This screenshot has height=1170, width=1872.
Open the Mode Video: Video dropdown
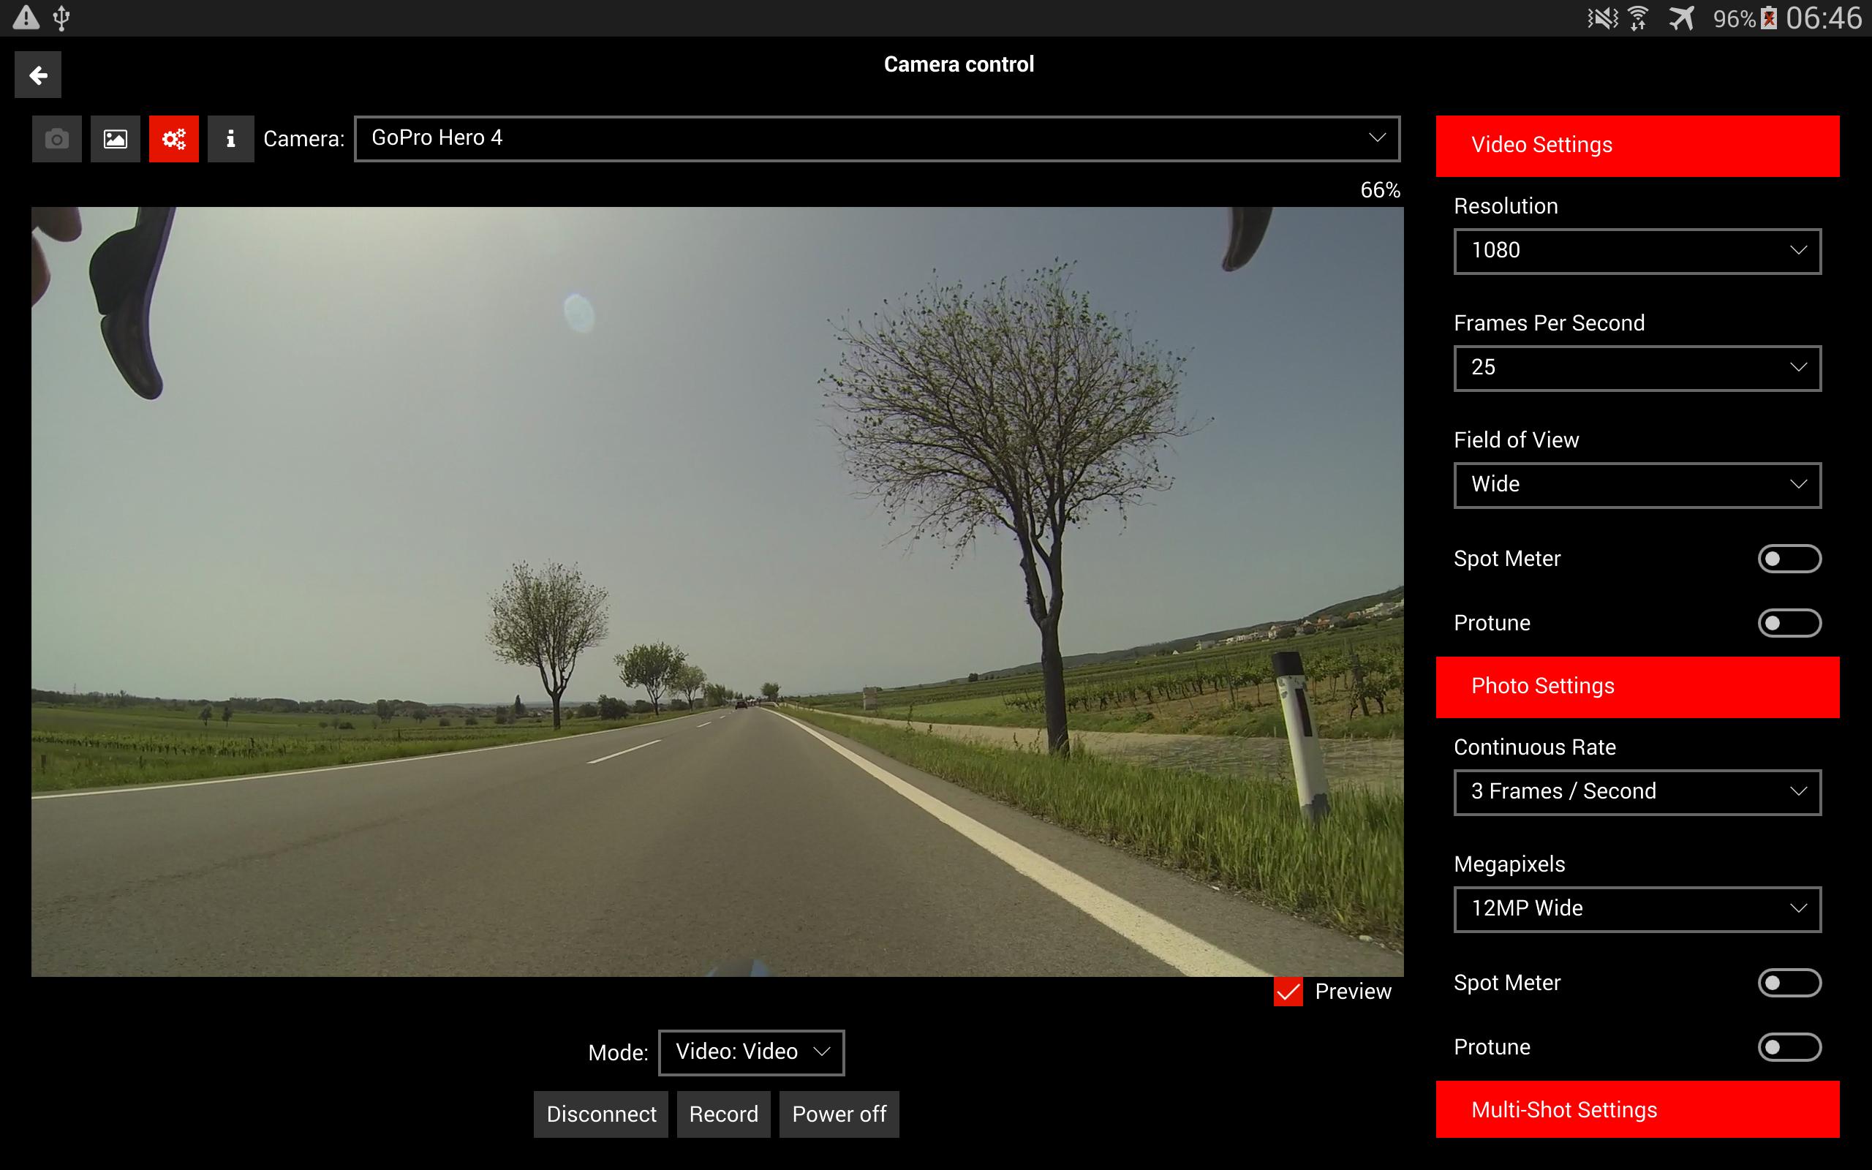pos(751,1052)
